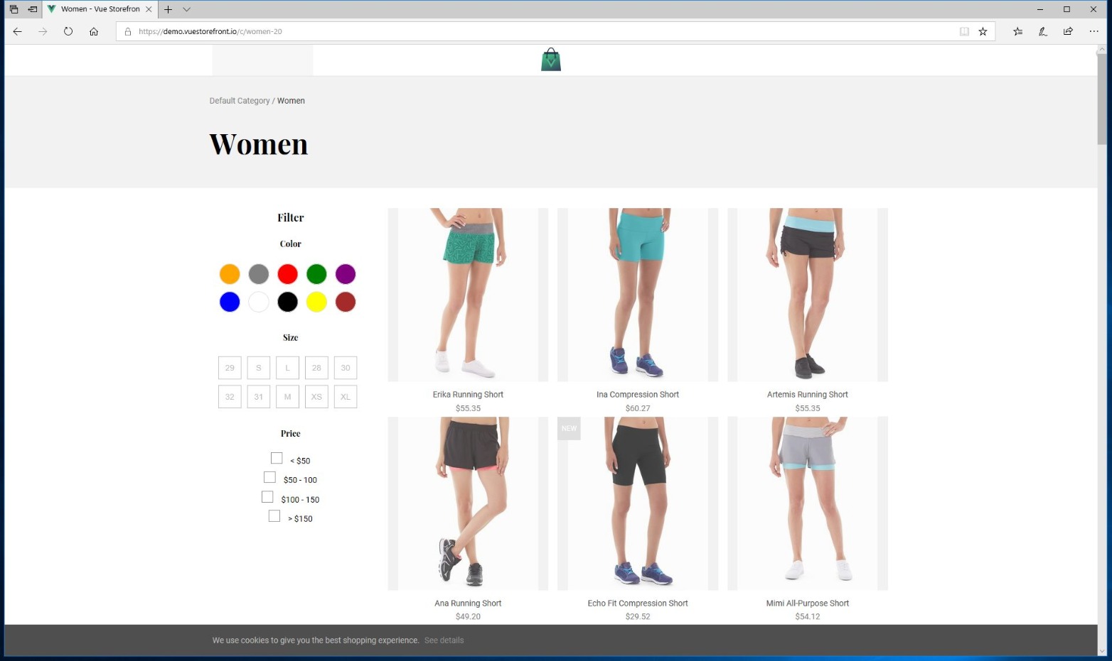Click the page vertical scrollbar thumb

click(x=1102, y=99)
